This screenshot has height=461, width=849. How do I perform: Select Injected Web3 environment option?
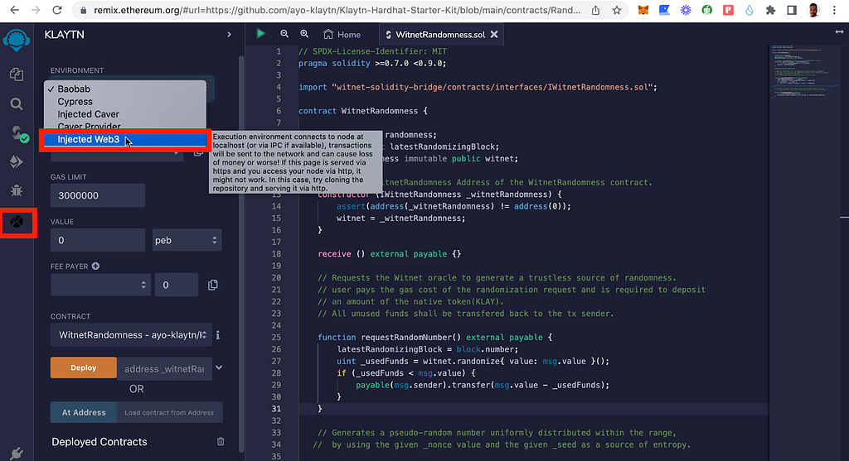[125, 139]
